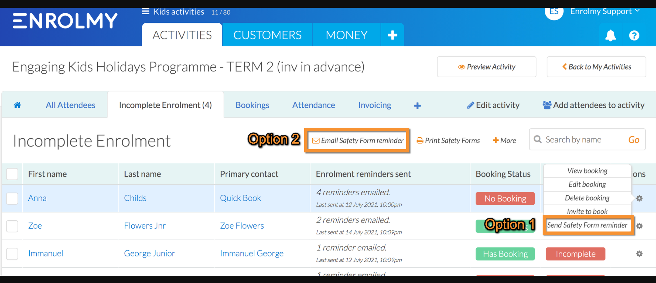The image size is (656, 283).
Task: Tick the select-all checkbox in table header
Action: coord(12,174)
